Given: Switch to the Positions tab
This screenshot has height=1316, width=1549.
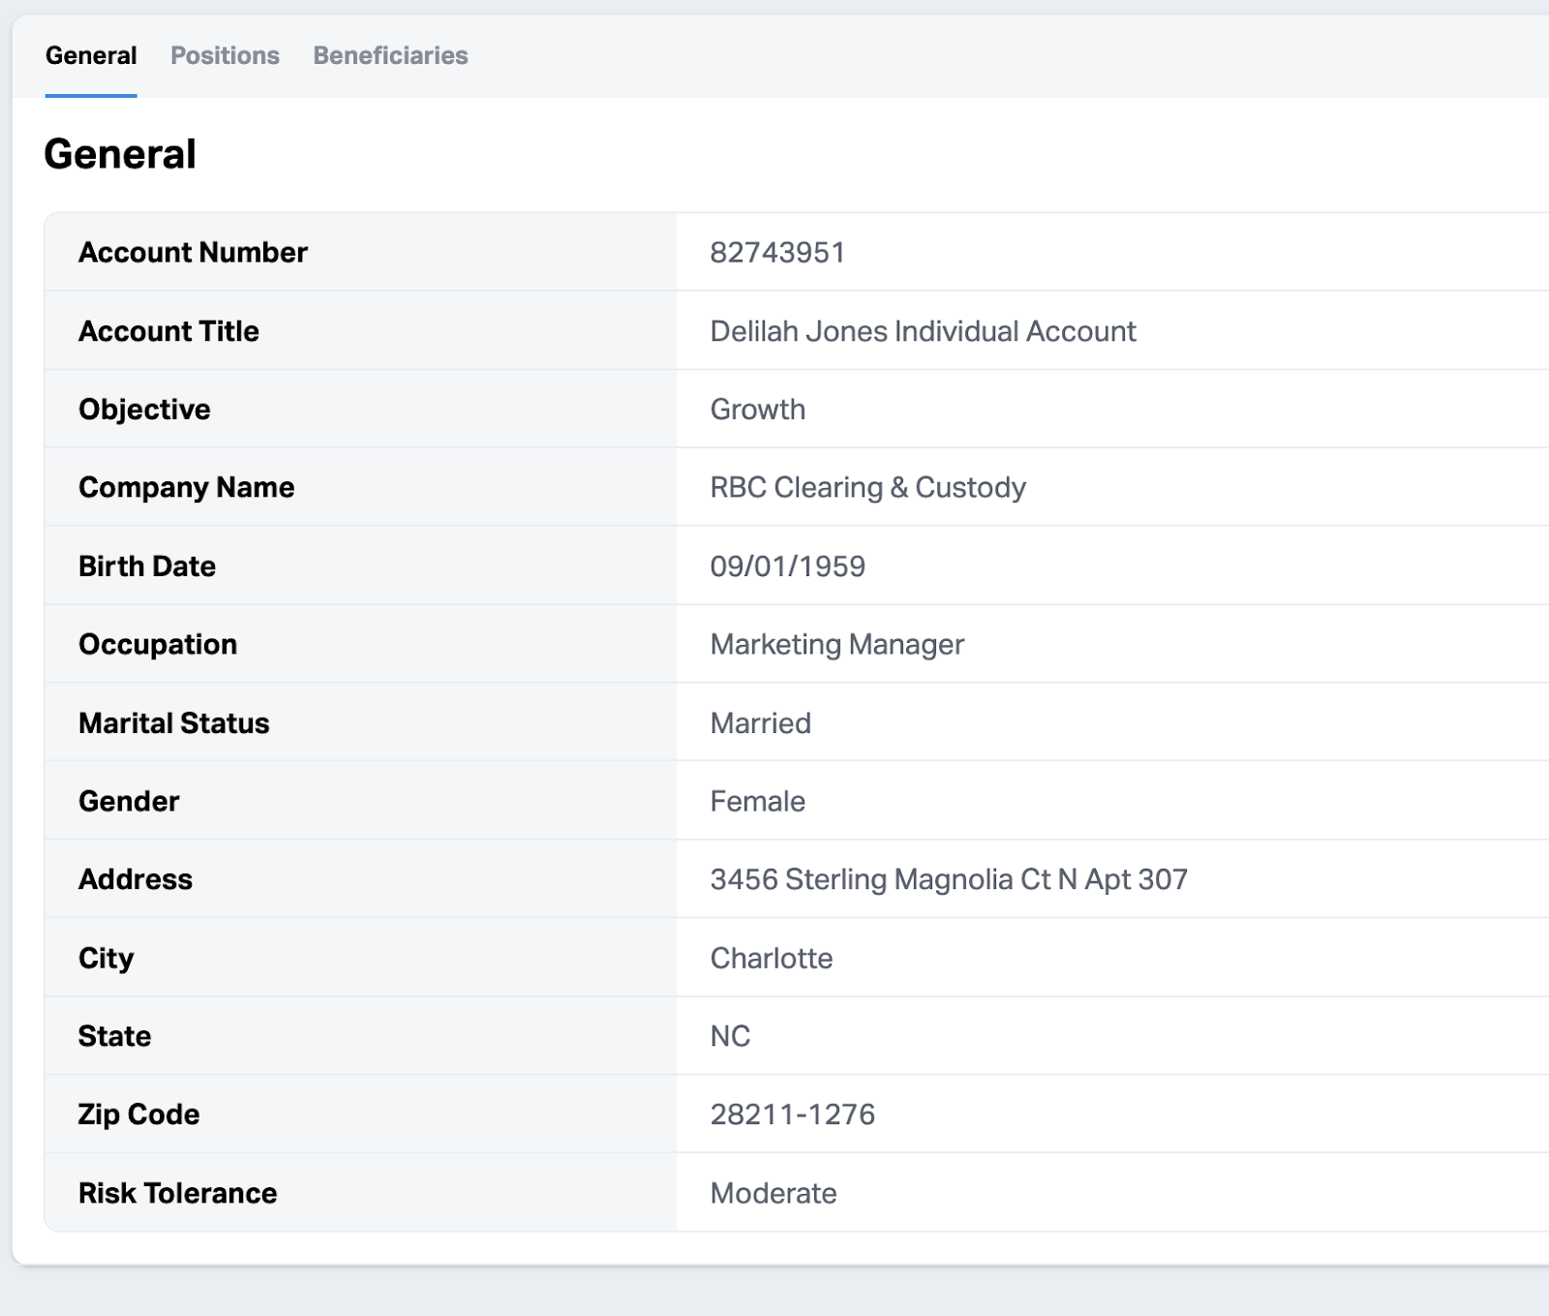Looking at the screenshot, I should (225, 55).
